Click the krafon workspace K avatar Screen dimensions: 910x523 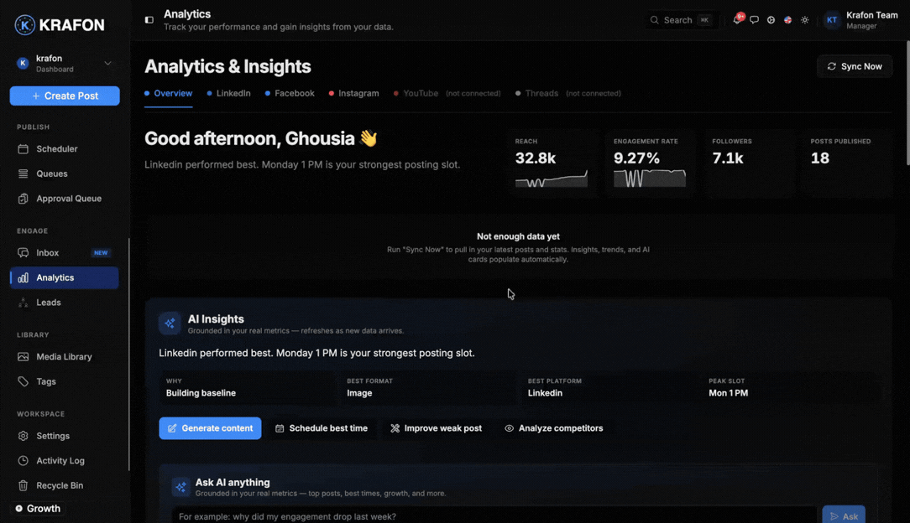(x=23, y=63)
